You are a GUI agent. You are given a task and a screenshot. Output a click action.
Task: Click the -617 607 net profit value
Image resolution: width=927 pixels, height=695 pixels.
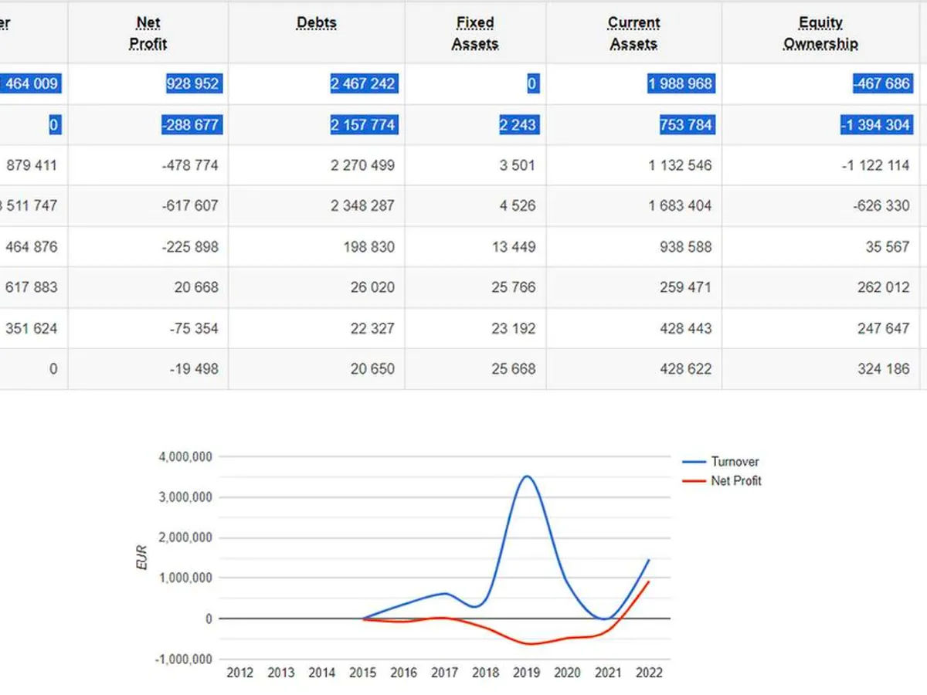tap(192, 206)
